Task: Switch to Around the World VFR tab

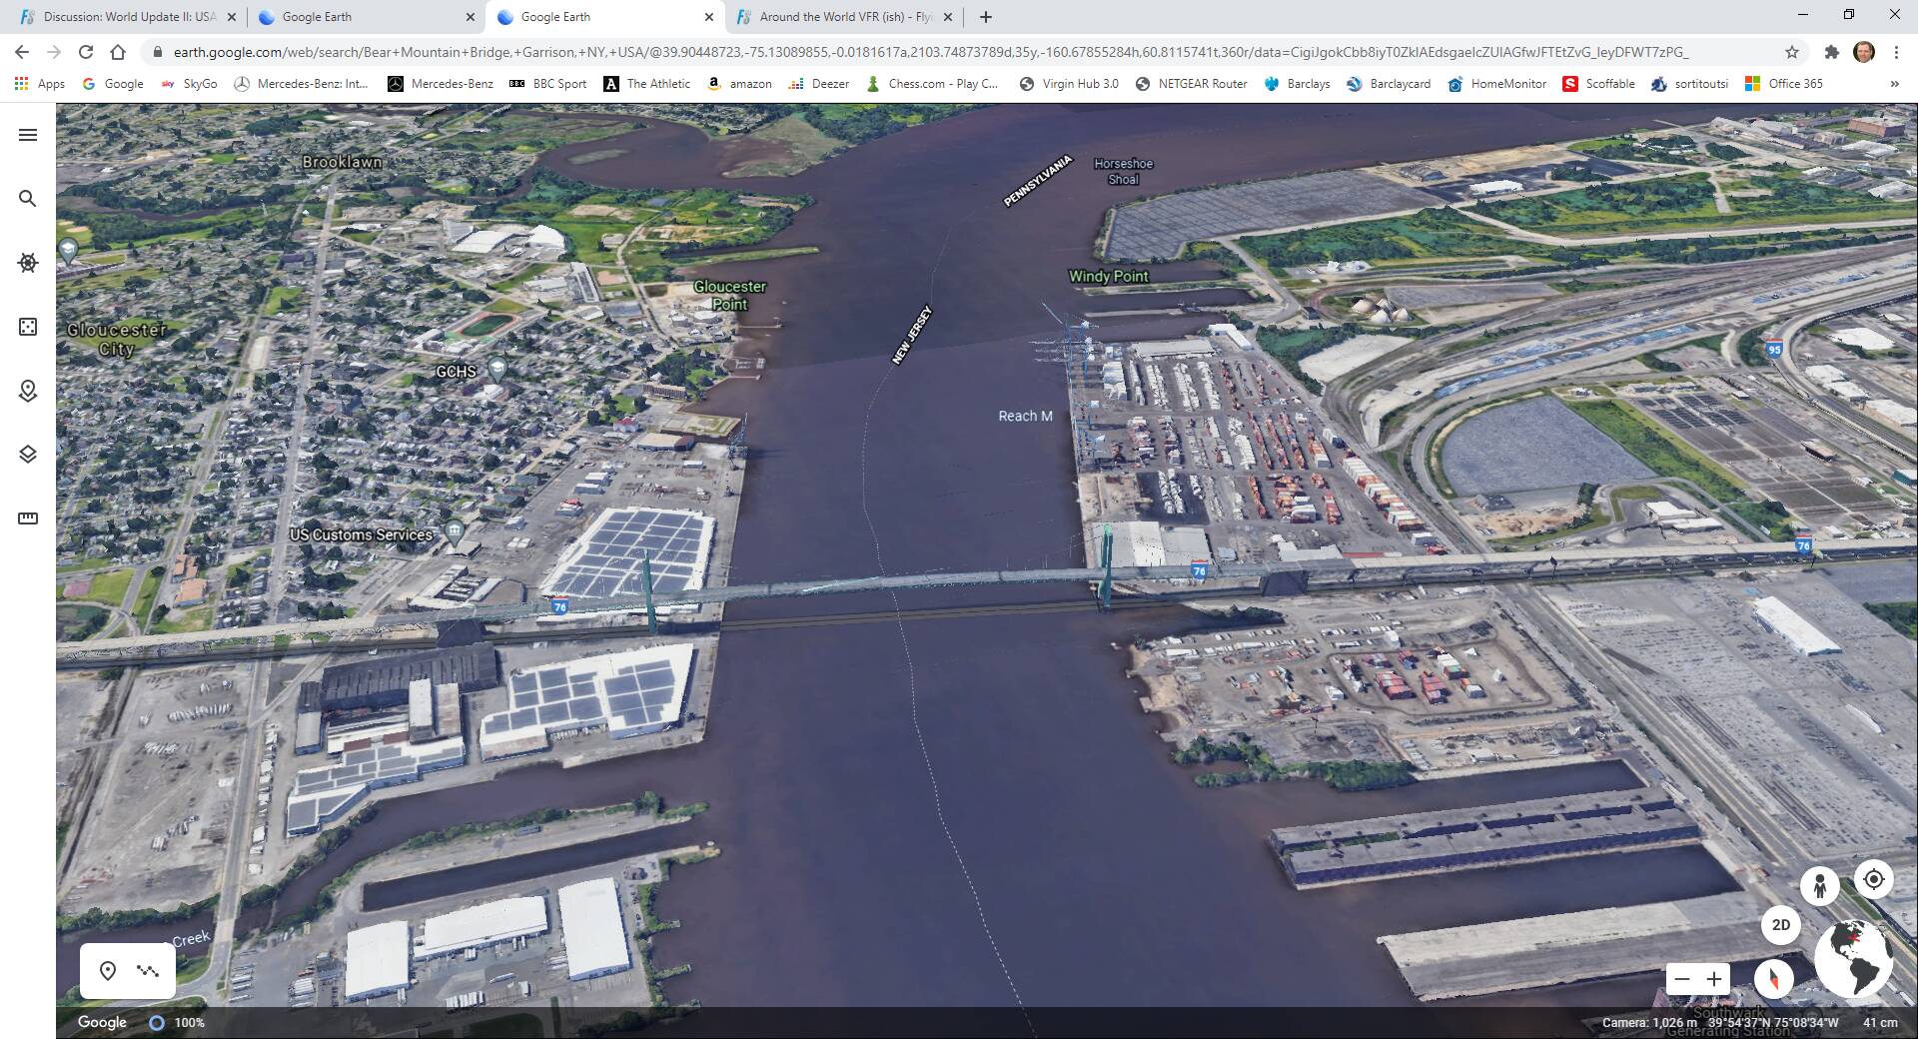Action: (x=845, y=17)
